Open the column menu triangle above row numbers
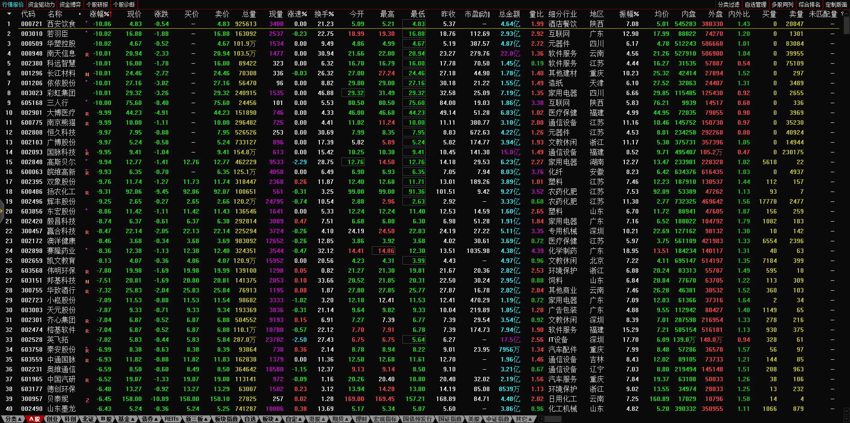 point(9,14)
